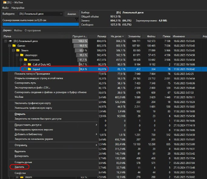The image size is (207, 179).
Task: Choose Скопировать путь
Action: 25,83
